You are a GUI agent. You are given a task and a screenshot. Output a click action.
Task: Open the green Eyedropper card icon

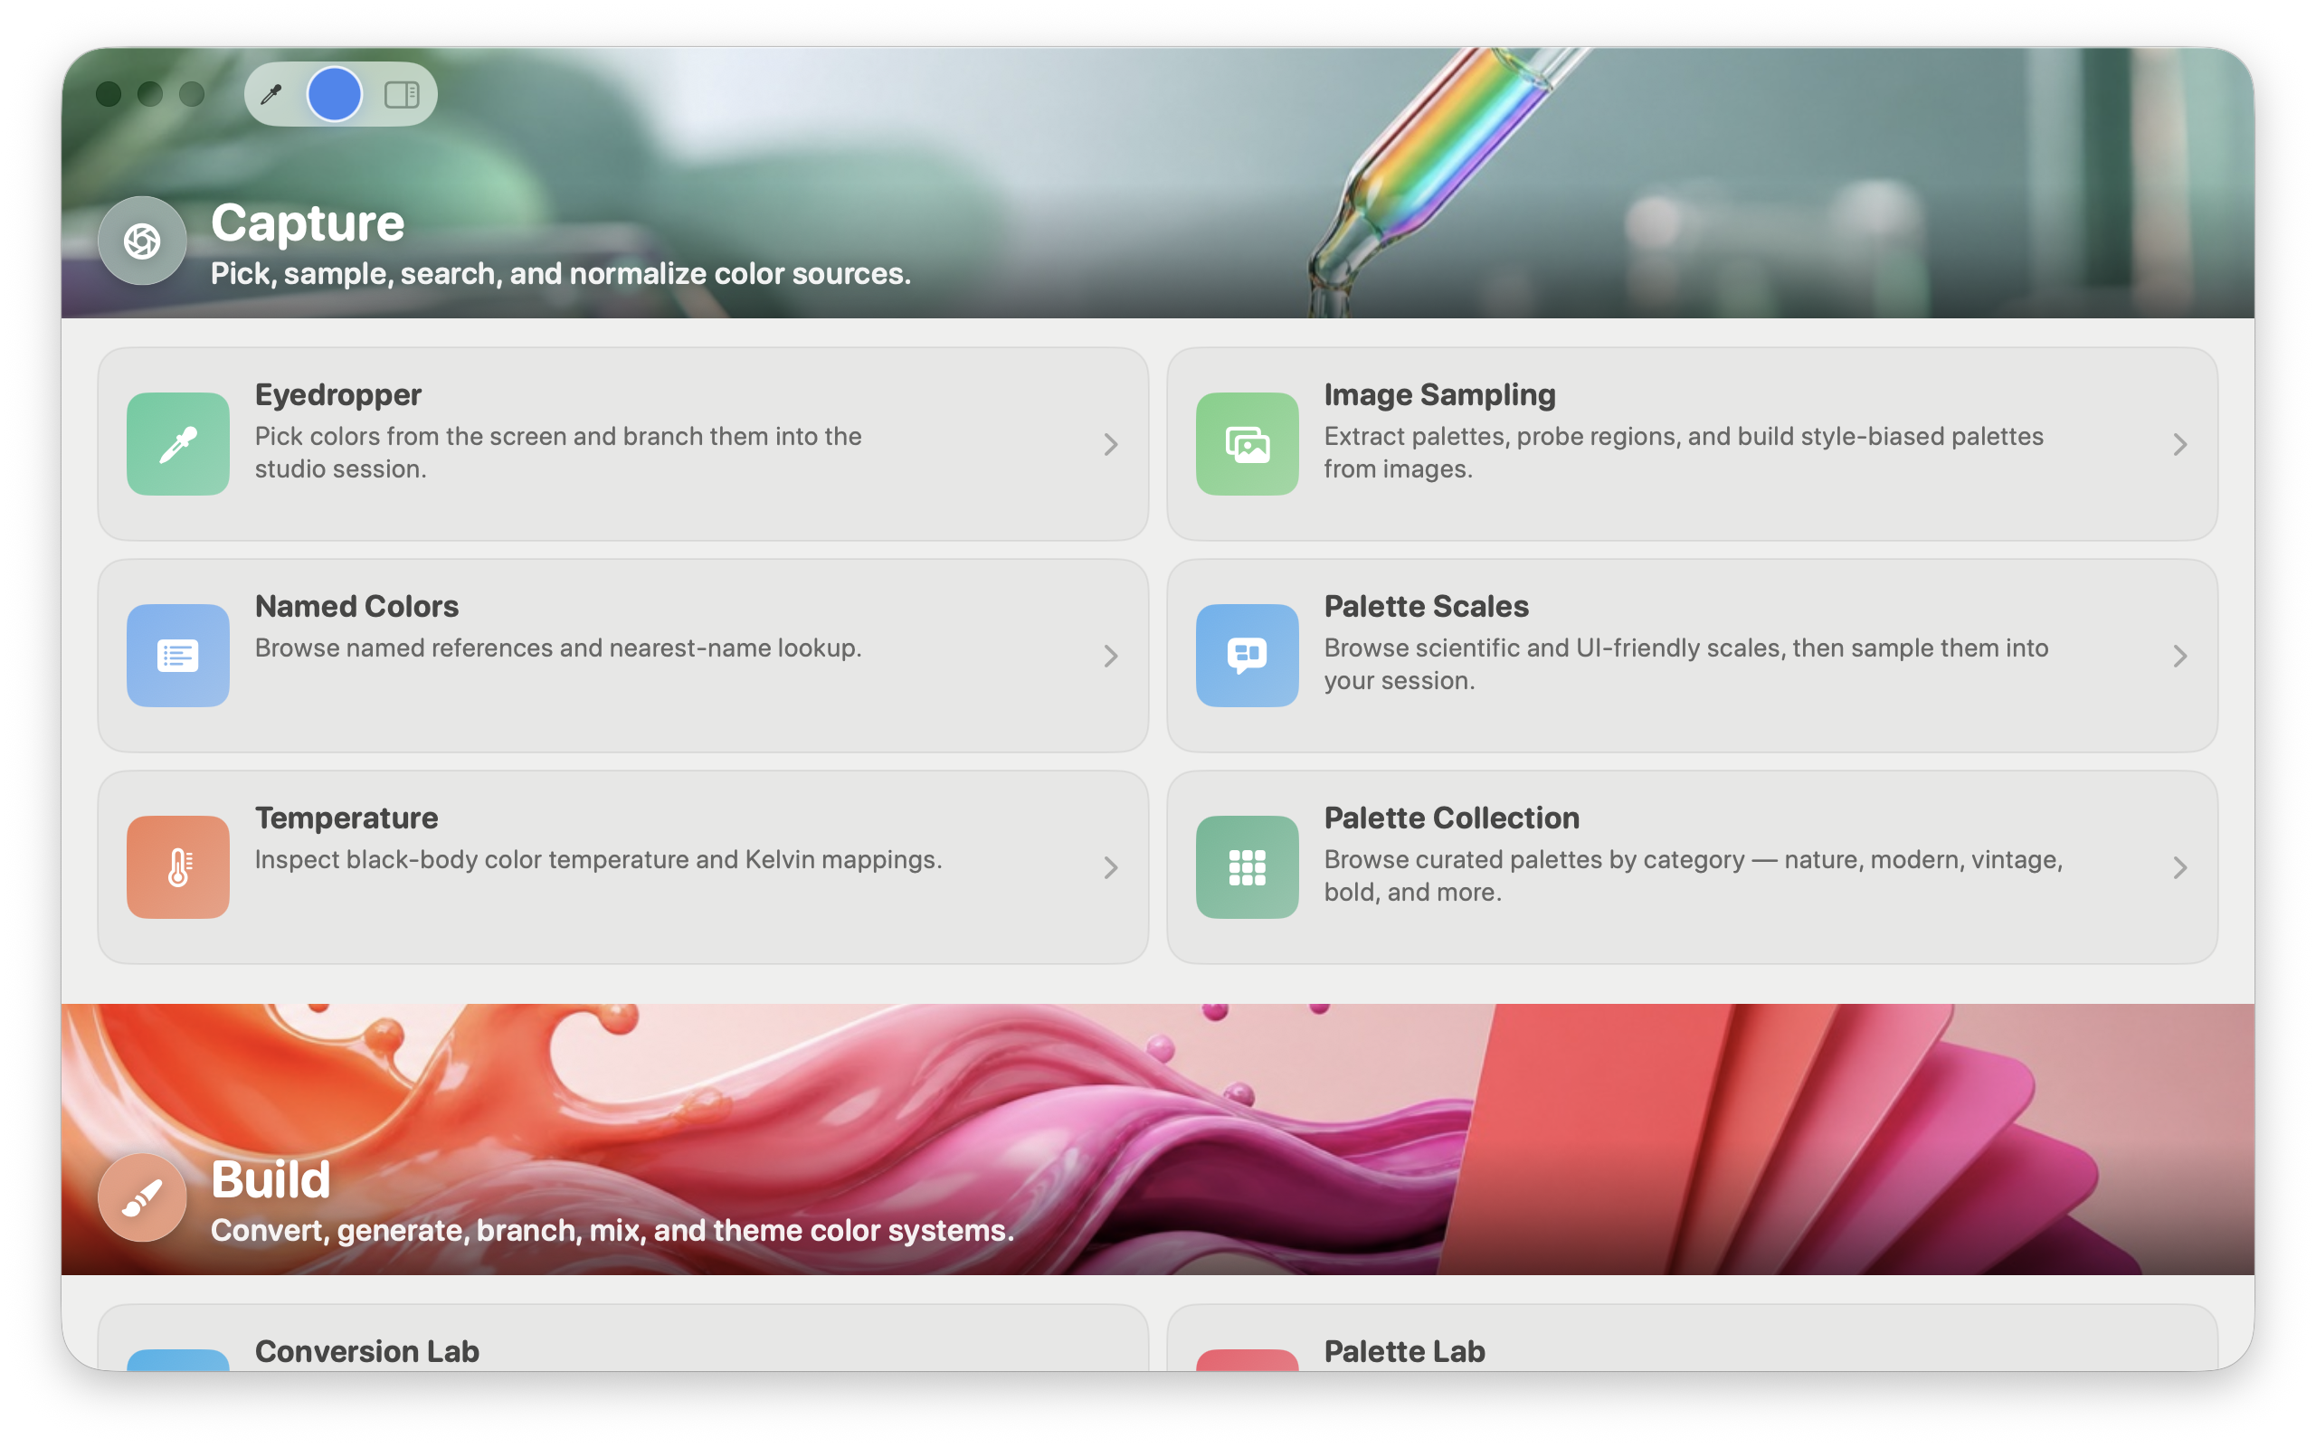[x=178, y=444]
